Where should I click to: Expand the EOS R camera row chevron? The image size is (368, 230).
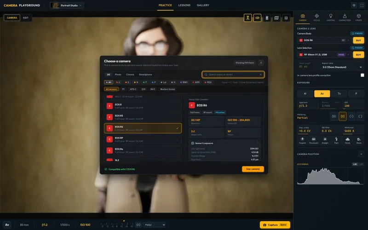point(177,106)
